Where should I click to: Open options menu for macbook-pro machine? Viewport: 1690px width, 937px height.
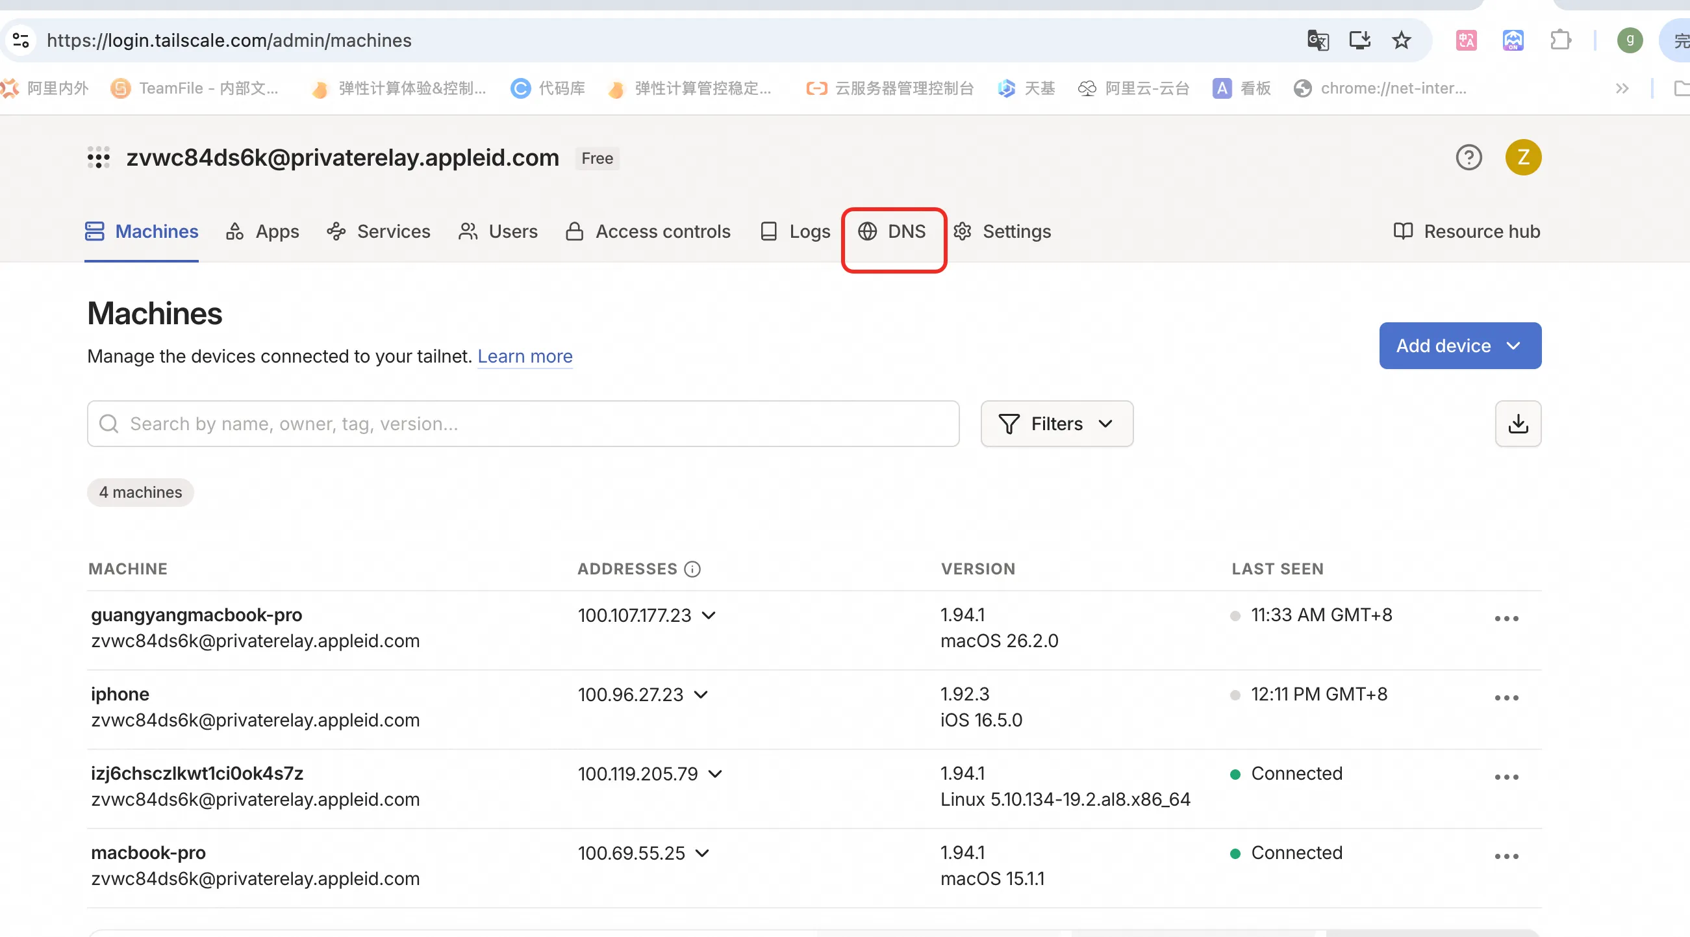(1506, 856)
